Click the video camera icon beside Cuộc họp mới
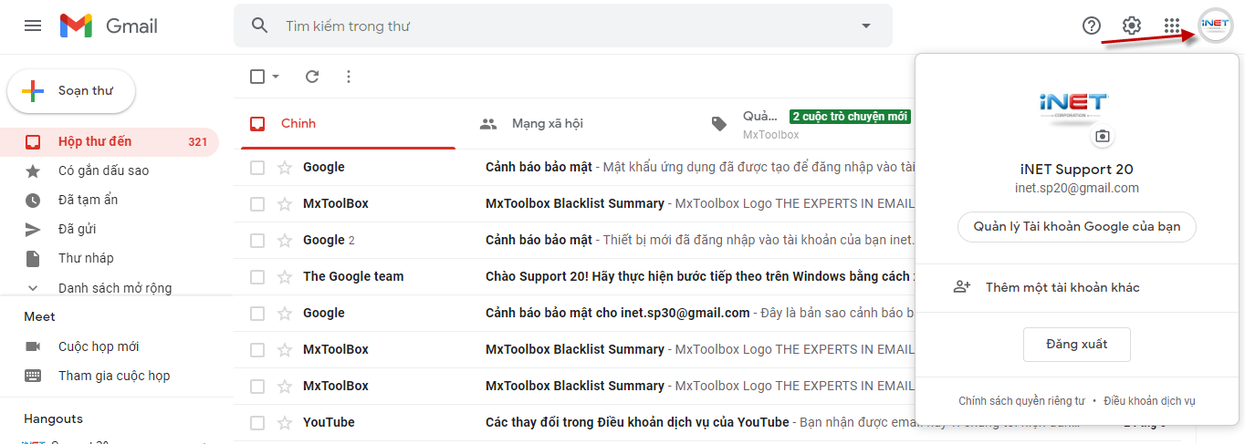The image size is (1245, 444). tap(33, 346)
